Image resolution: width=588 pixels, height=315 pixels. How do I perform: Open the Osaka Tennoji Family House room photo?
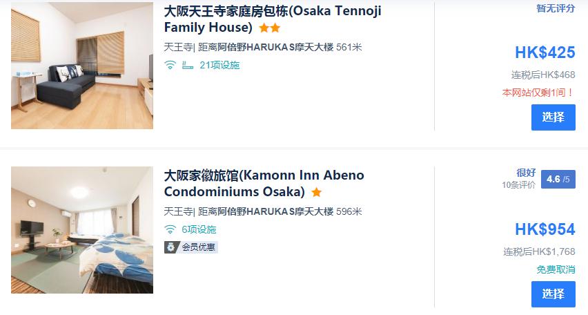click(x=82, y=66)
